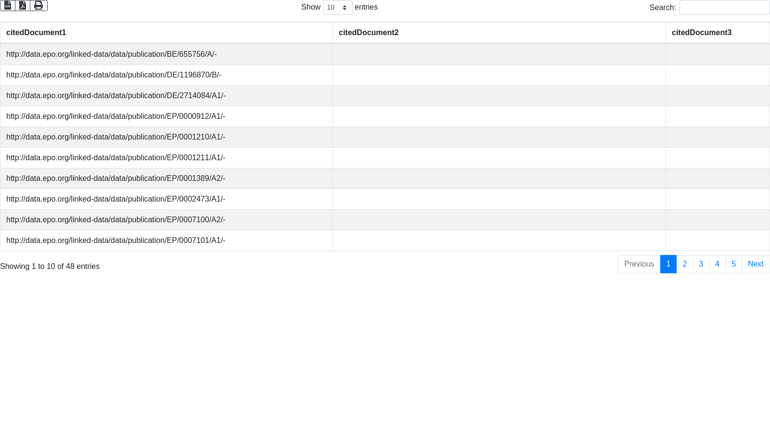Click the print table icon
Screen dimensions: 770x433
point(38,5)
